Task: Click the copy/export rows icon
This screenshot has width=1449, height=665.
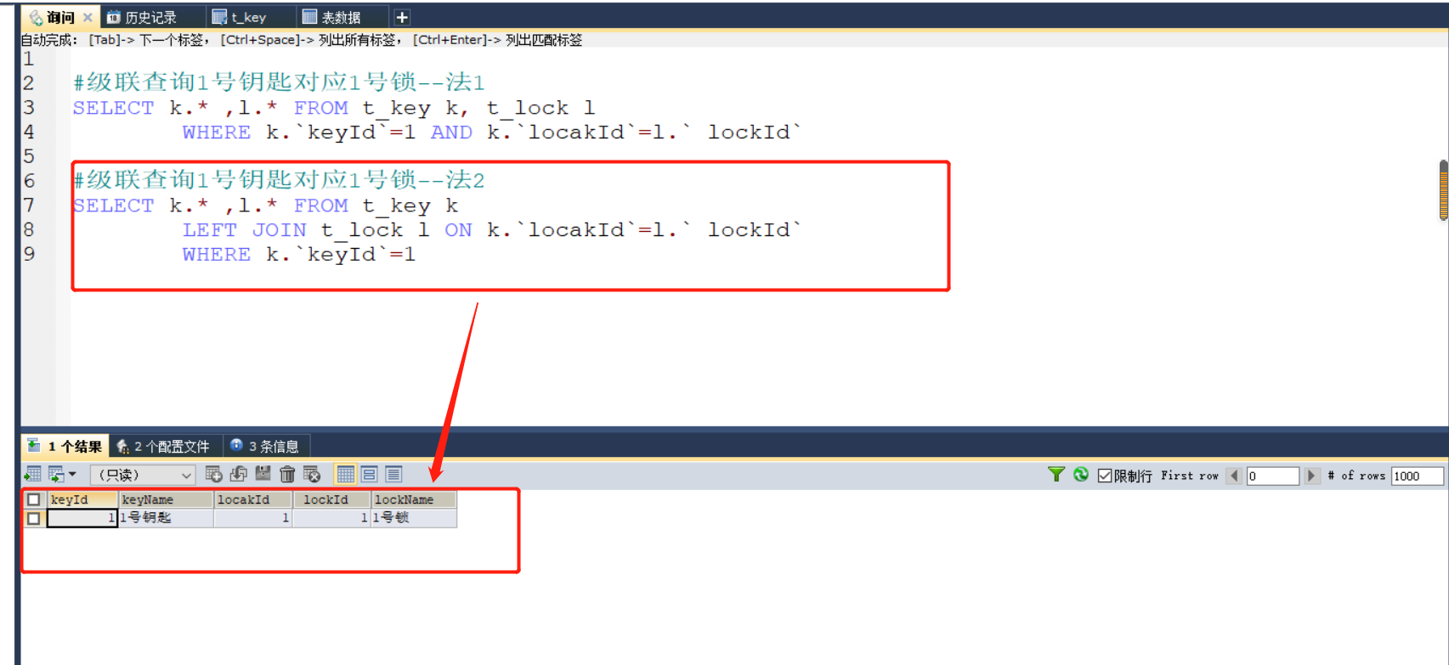Action: (56, 474)
